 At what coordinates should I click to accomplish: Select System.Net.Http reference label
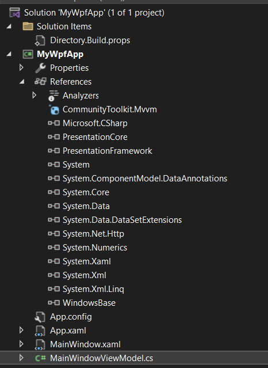[93, 234]
